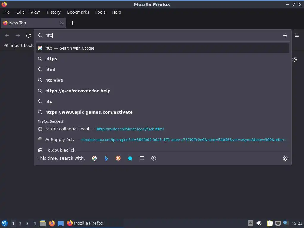Search this time with Google icon
304x228 pixels.
tap(94, 158)
